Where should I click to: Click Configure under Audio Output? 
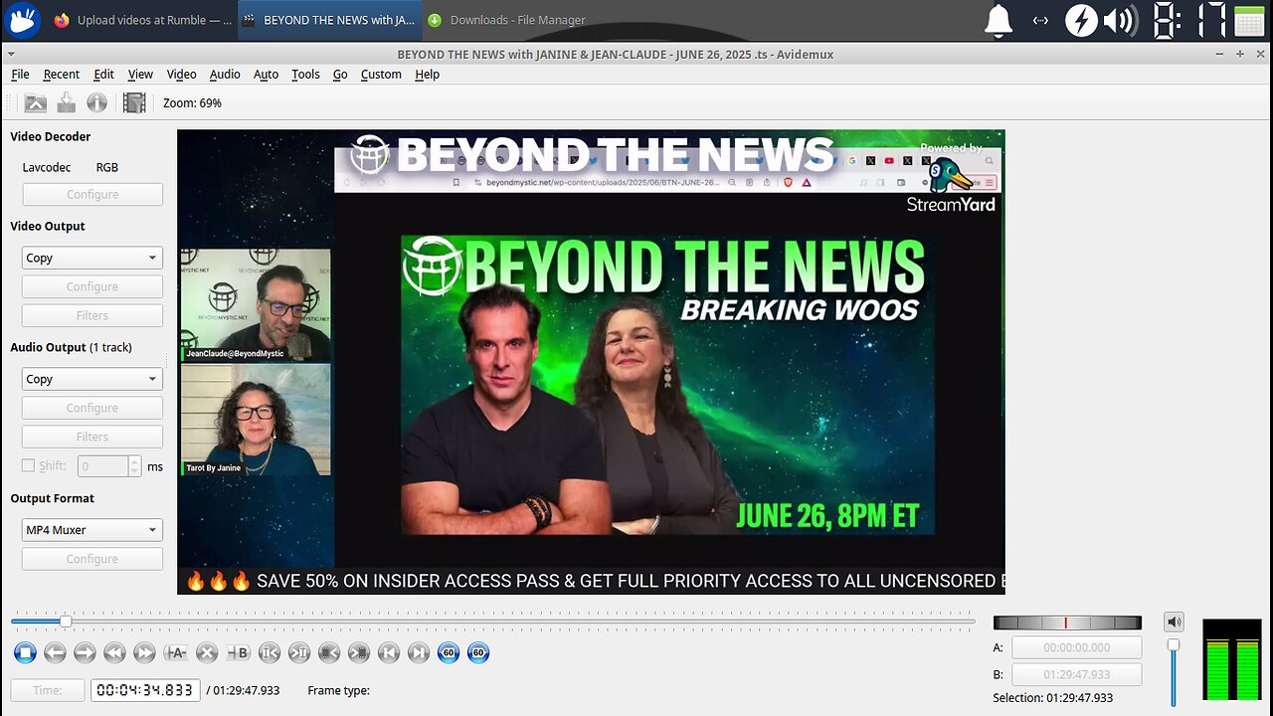coord(92,408)
